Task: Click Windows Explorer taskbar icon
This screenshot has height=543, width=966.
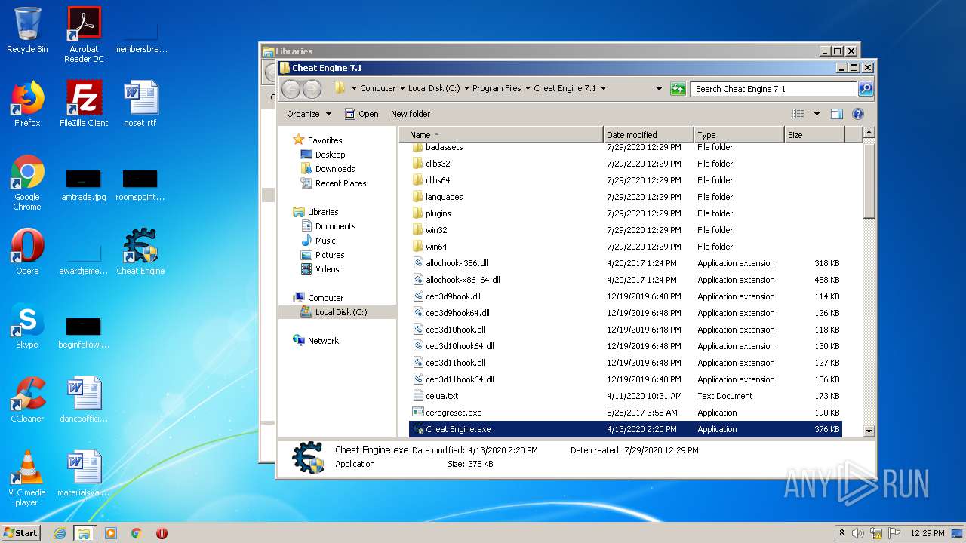Action: tap(84, 533)
